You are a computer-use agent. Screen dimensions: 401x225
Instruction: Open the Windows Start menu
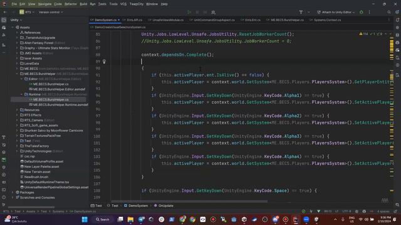pyautogui.click(x=85, y=219)
